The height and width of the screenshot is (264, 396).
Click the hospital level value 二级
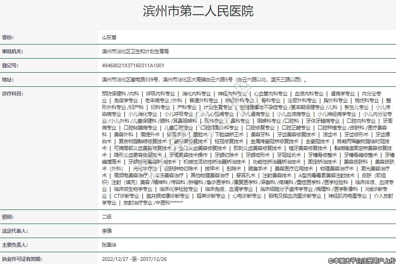click(107, 217)
